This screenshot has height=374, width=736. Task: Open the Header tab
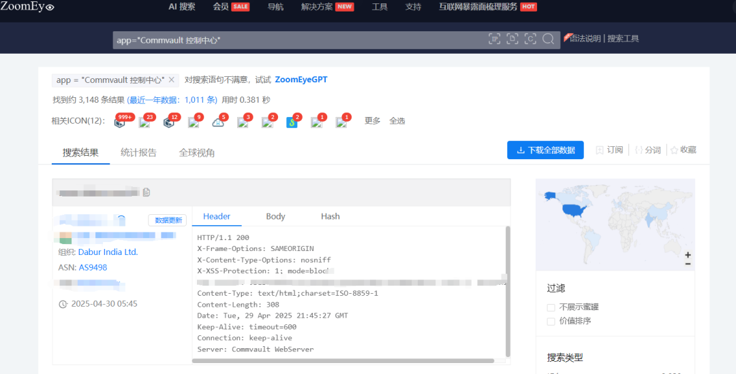click(217, 216)
